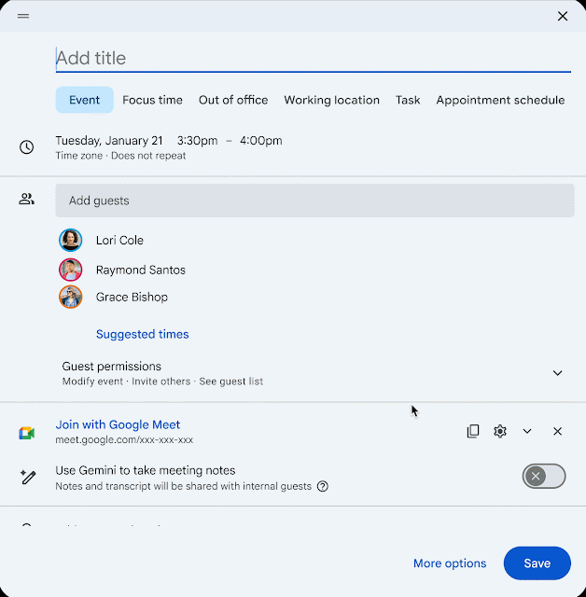Click the Add guests input field
586x597 pixels.
[314, 201]
